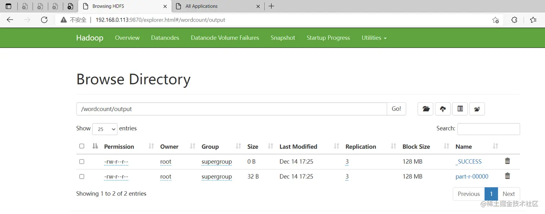Switch to the Browsing HDFS tab
Image resolution: width=545 pixels, height=214 pixels.
(x=124, y=6)
